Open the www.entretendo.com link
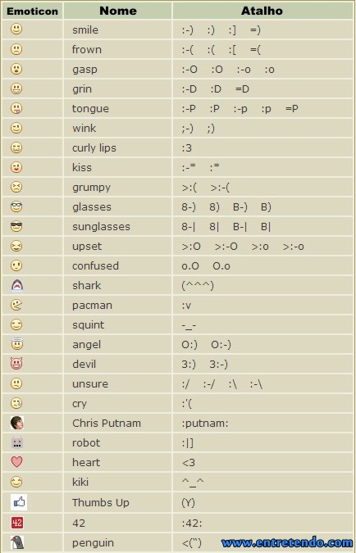 [287, 542]
